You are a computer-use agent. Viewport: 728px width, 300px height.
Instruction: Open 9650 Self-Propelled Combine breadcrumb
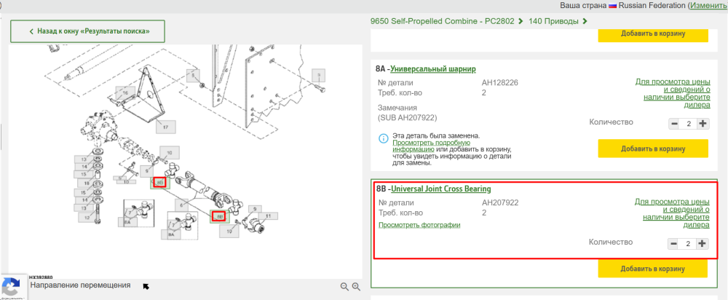[442, 21]
